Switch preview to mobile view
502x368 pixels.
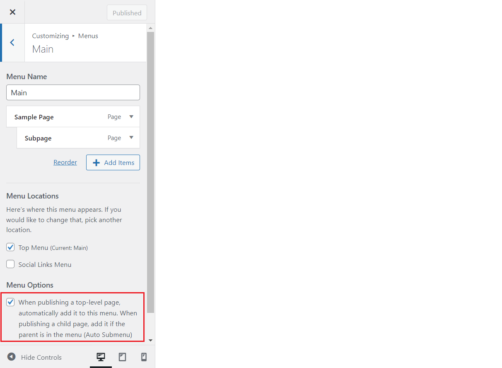(x=144, y=357)
